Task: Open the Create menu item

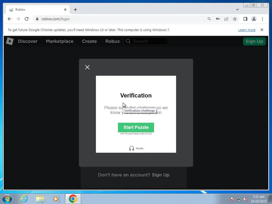Action: (x=89, y=41)
